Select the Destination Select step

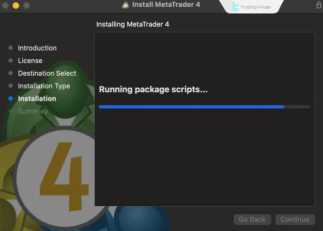click(x=47, y=73)
